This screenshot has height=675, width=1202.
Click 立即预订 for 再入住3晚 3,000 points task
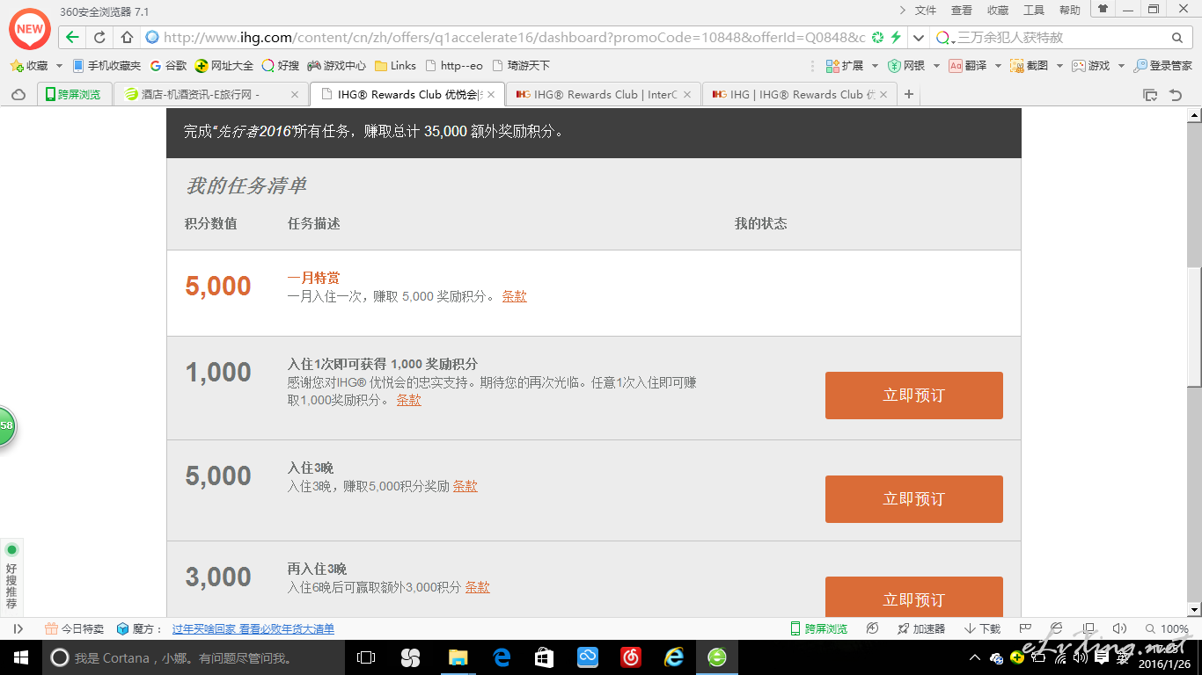pyautogui.click(x=913, y=598)
